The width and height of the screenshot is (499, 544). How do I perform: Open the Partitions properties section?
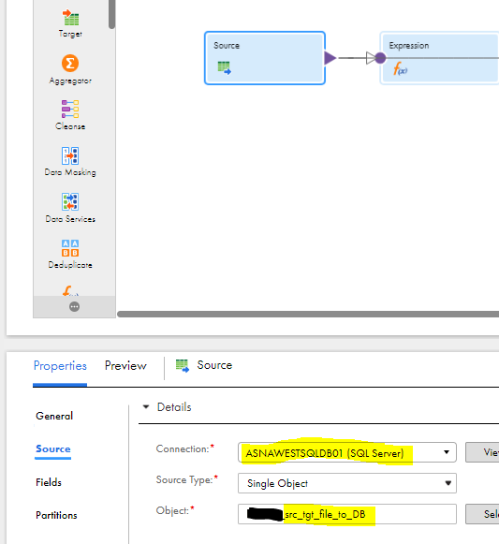click(x=56, y=515)
